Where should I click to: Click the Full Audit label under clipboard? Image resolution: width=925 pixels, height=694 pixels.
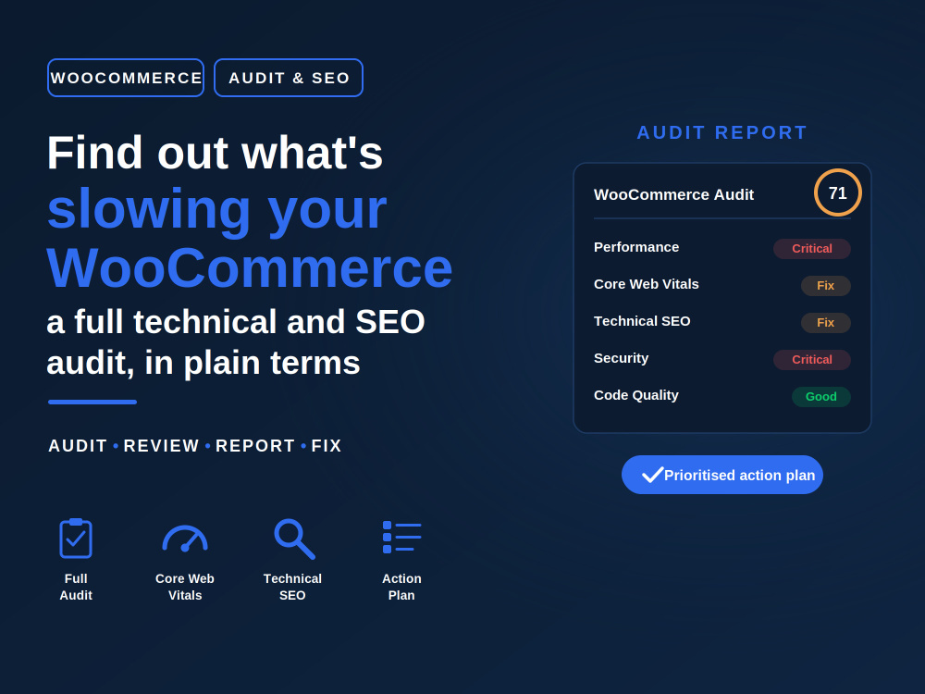tap(76, 587)
